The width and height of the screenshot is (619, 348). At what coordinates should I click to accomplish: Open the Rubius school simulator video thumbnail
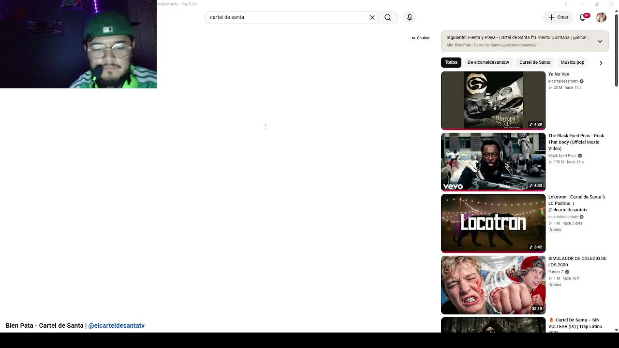coord(493,285)
